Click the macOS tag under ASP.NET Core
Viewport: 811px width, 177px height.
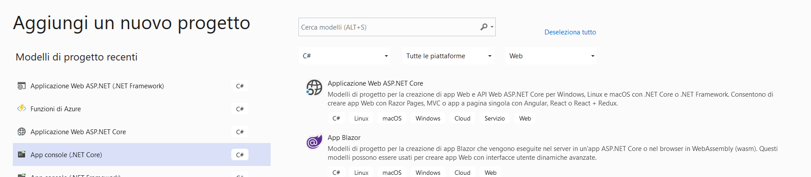click(x=392, y=118)
